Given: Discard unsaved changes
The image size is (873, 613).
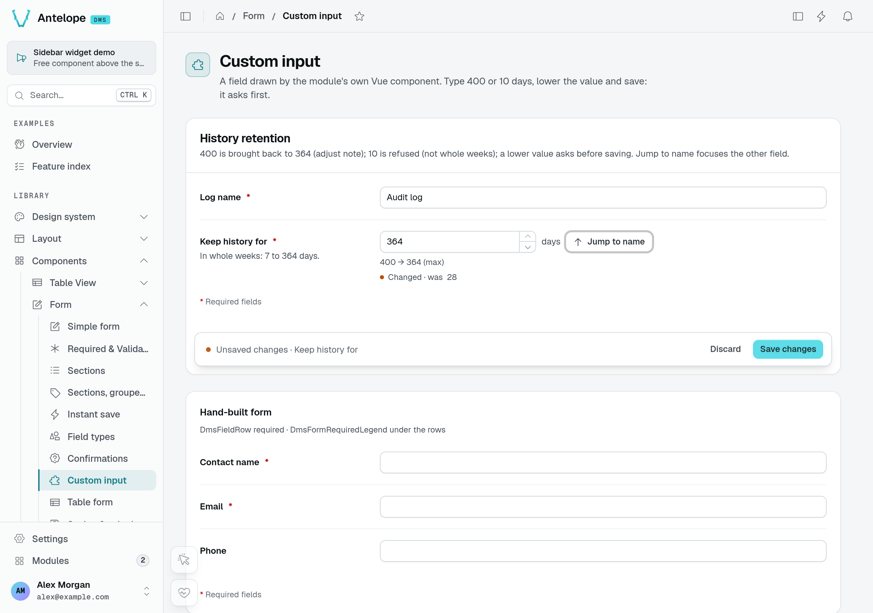Looking at the screenshot, I should coord(725,349).
